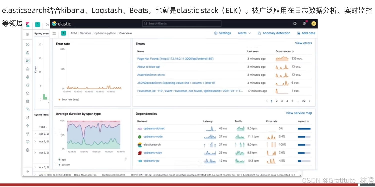Open notifications via the bell icon
The width and height of the screenshot is (375, 187).
click(x=304, y=23)
